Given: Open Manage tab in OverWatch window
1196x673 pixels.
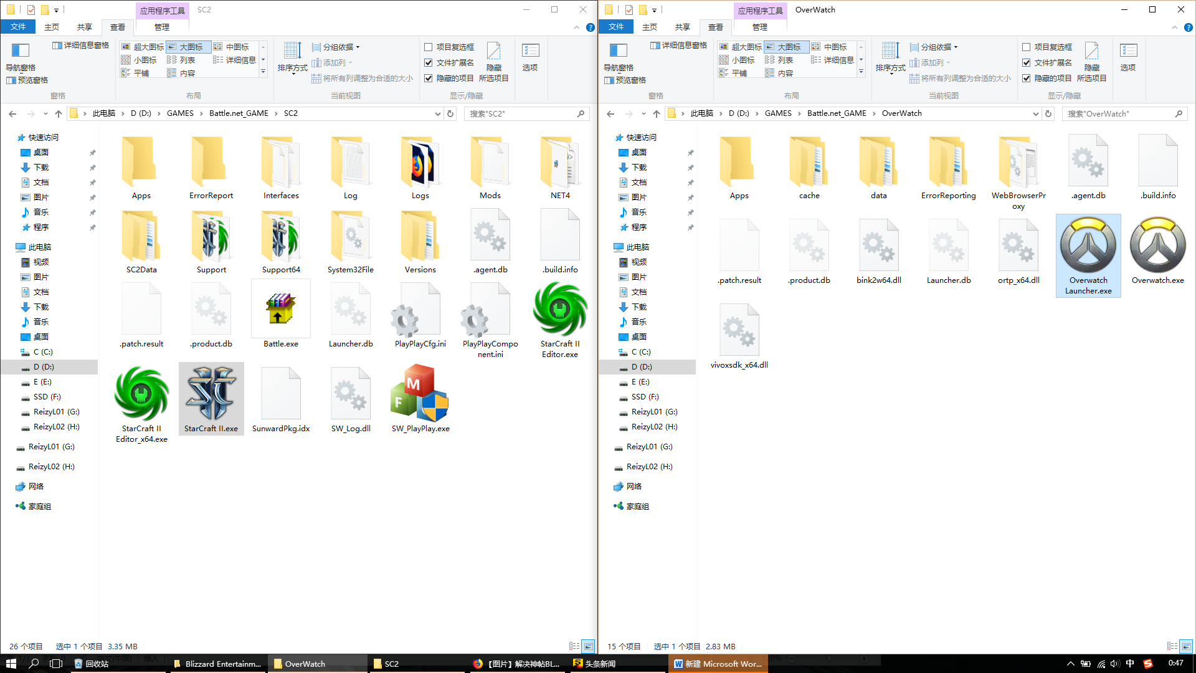Looking at the screenshot, I should [760, 27].
